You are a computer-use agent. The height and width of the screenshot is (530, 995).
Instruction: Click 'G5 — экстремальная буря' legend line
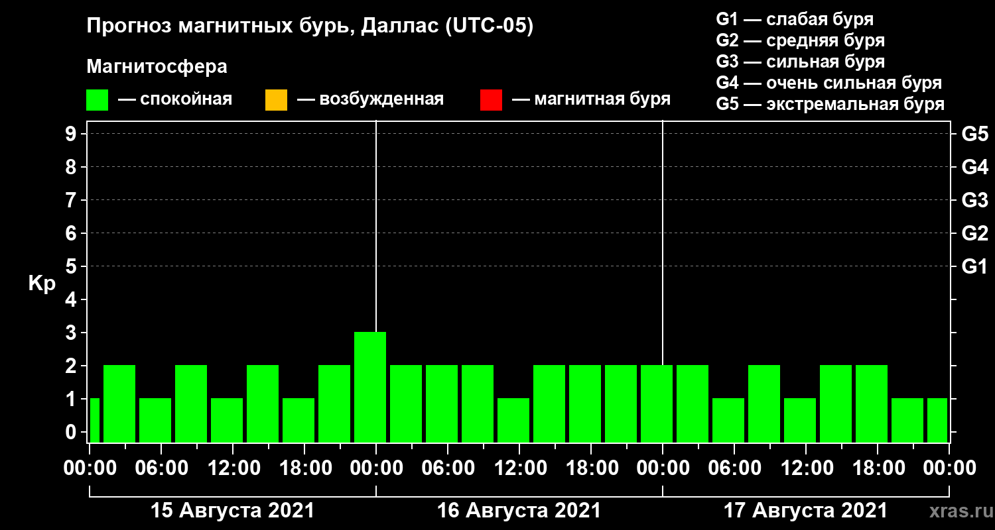click(x=830, y=104)
